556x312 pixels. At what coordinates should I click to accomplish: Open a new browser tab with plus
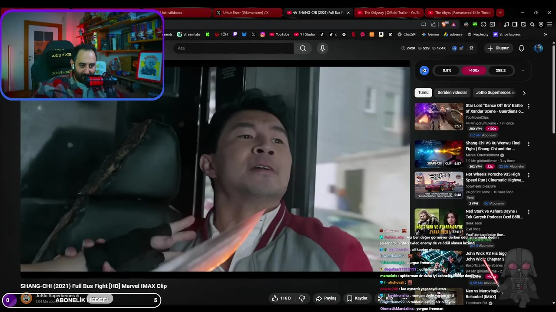click(500, 13)
